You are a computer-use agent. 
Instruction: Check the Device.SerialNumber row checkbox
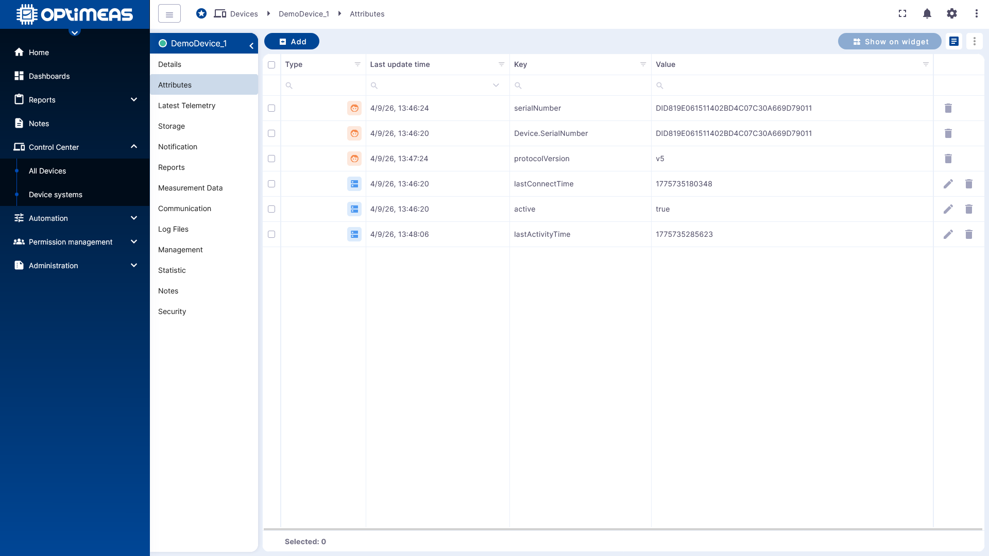(x=271, y=133)
